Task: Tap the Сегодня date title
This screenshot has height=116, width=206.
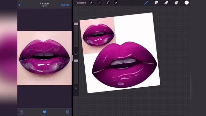Action: pos(44,4)
